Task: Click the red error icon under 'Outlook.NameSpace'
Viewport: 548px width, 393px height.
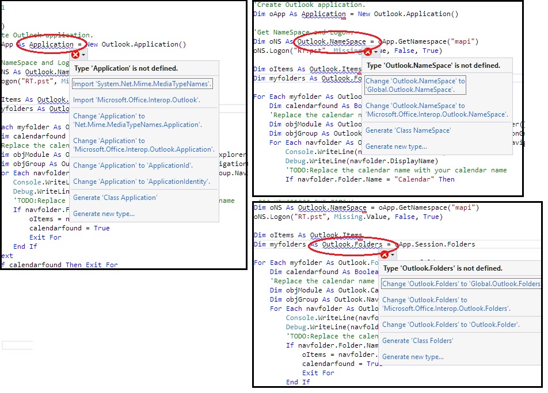Action: 368,51
